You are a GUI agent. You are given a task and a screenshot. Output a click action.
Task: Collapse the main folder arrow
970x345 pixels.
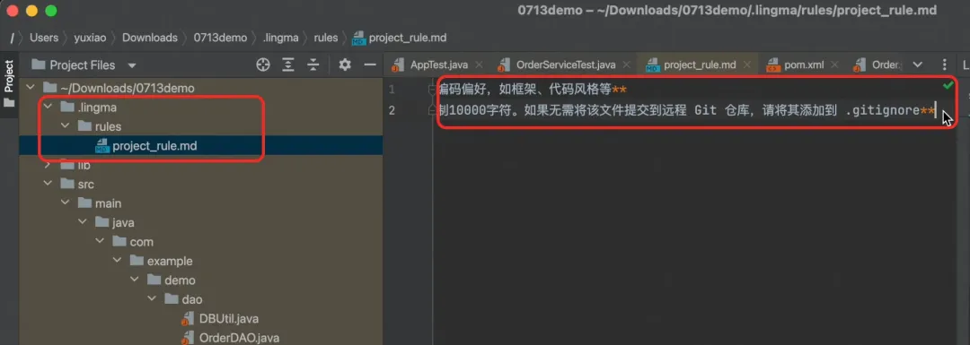click(x=65, y=203)
